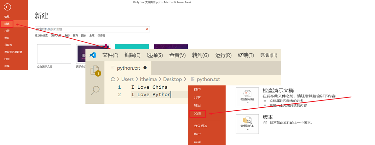Switch to the python.txt editor tab
The image size is (375, 145).
point(129,68)
